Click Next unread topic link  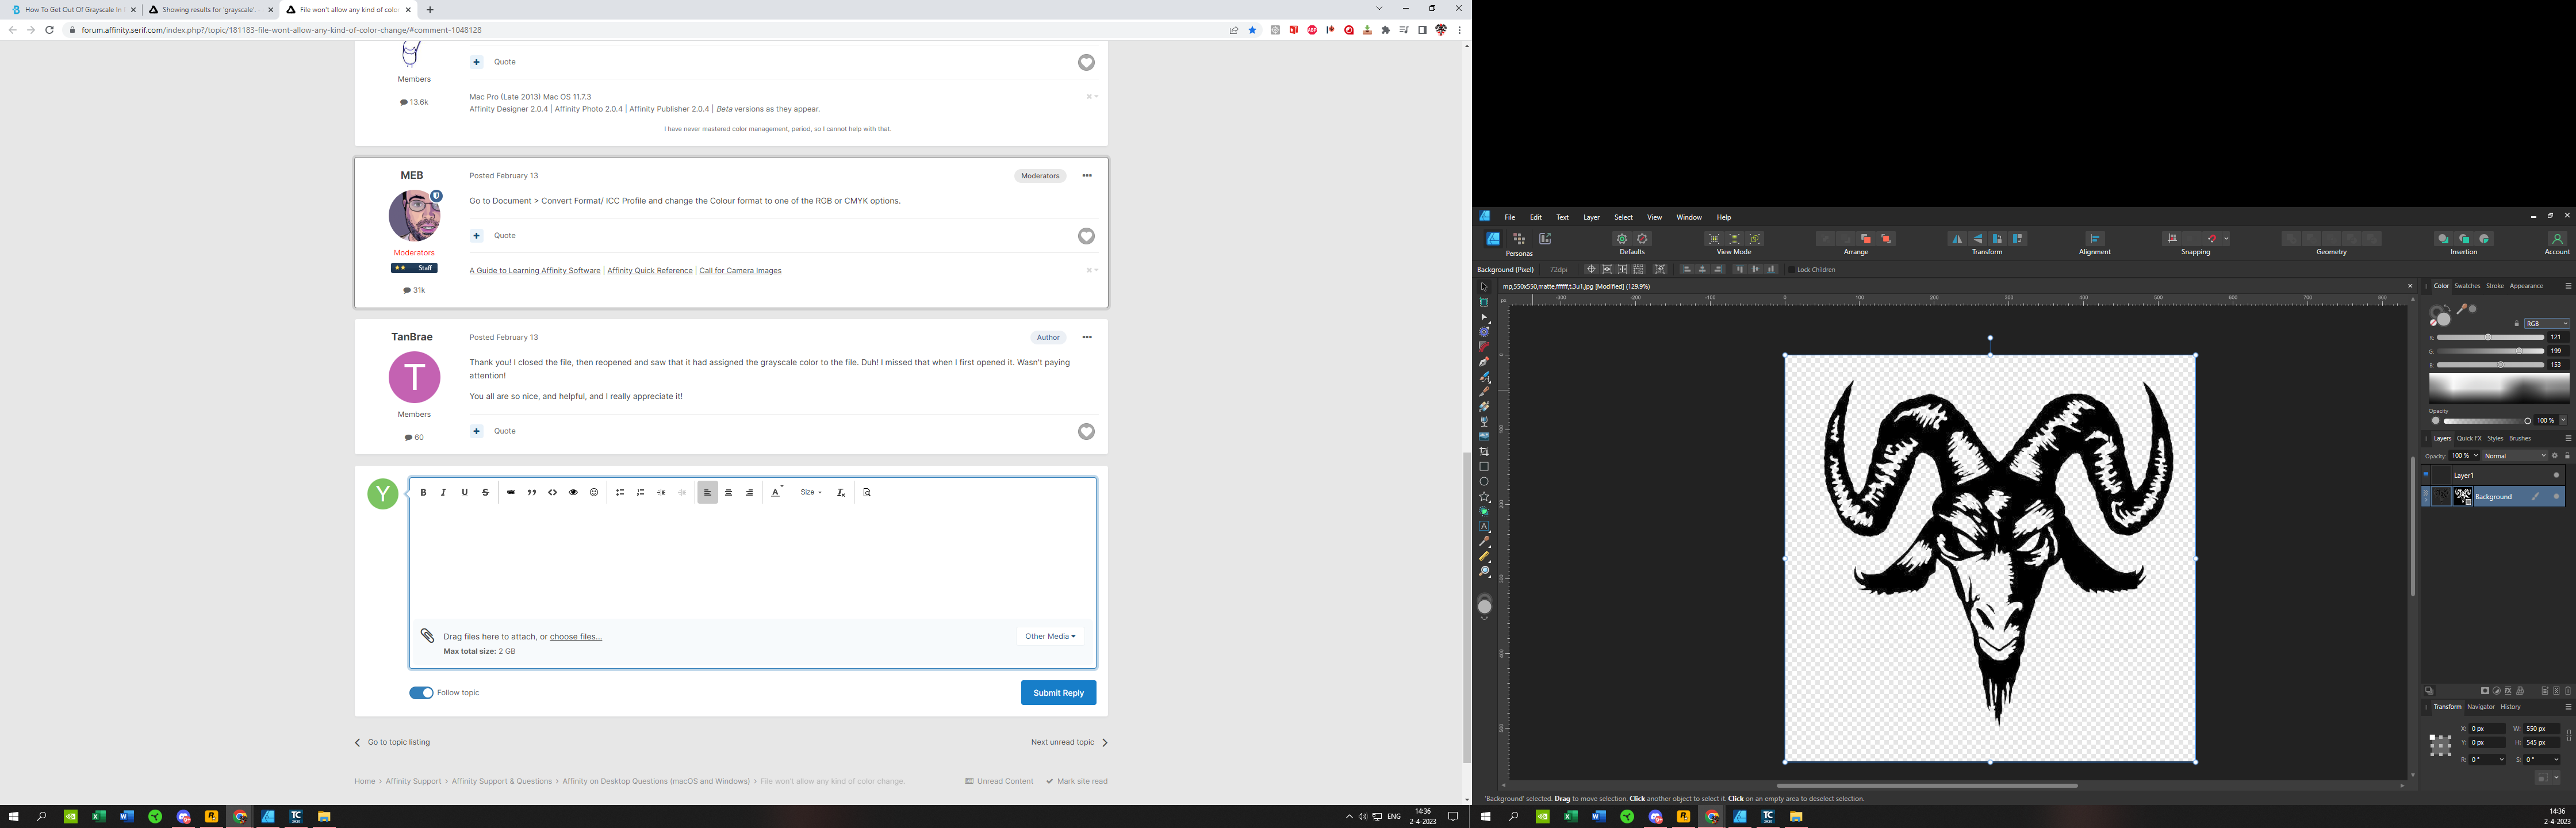(1062, 743)
